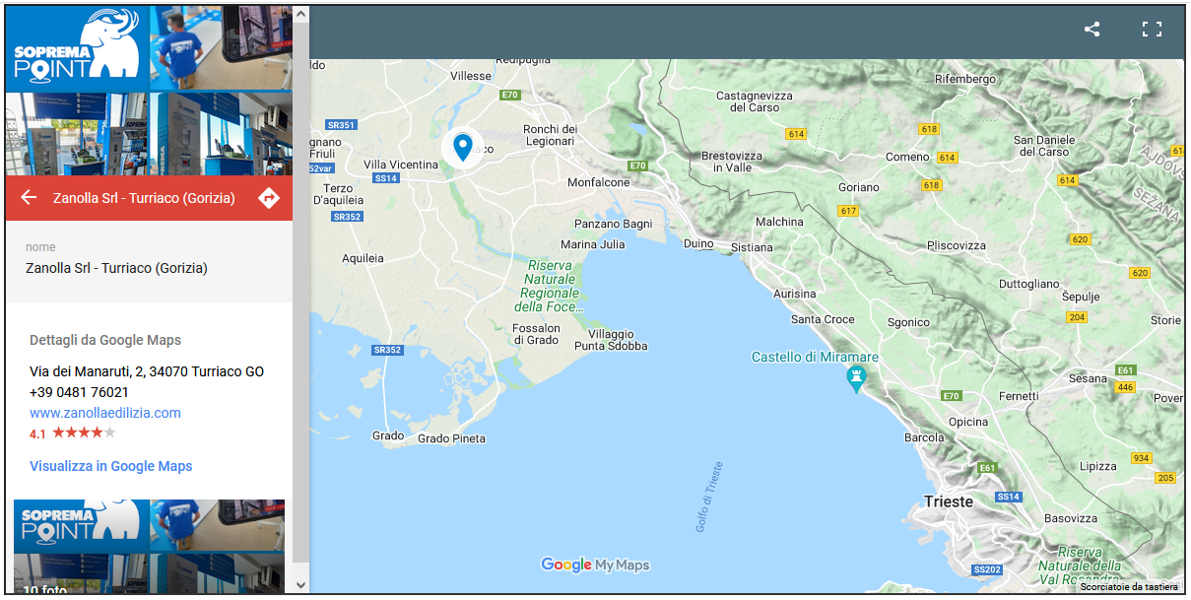Open the Soprema Point photo header image
Image resolution: width=1191 pixels, height=600 pixels.
149,91
